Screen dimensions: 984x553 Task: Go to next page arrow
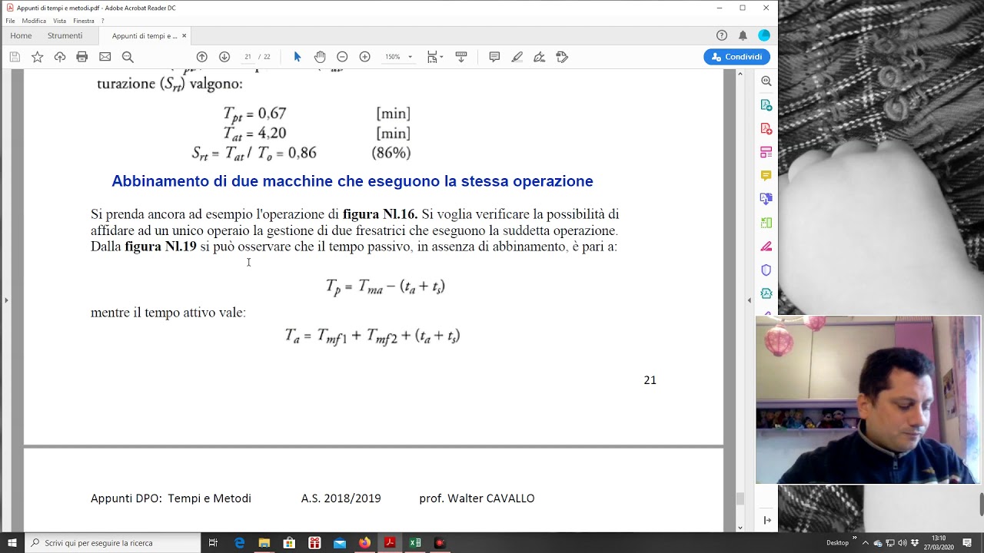click(224, 57)
